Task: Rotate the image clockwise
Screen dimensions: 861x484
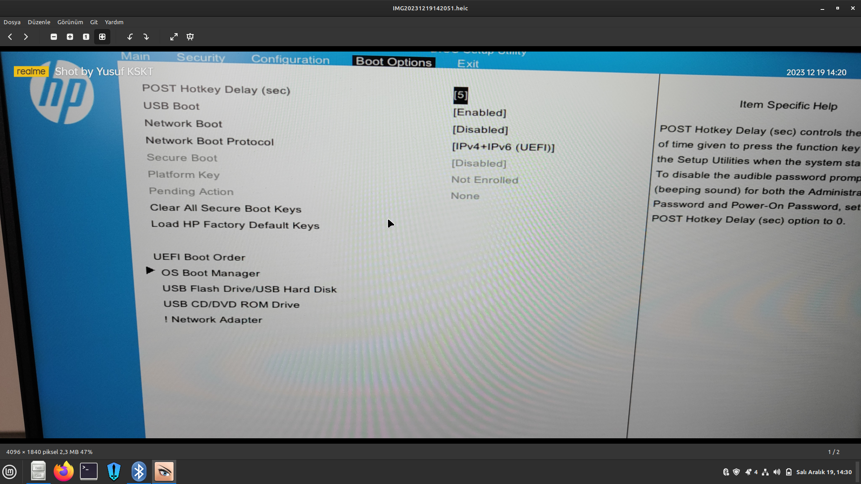Action: pos(146,37)
